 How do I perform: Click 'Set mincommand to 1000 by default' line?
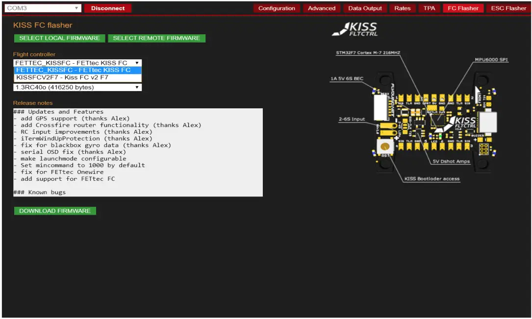pos(79,165)
